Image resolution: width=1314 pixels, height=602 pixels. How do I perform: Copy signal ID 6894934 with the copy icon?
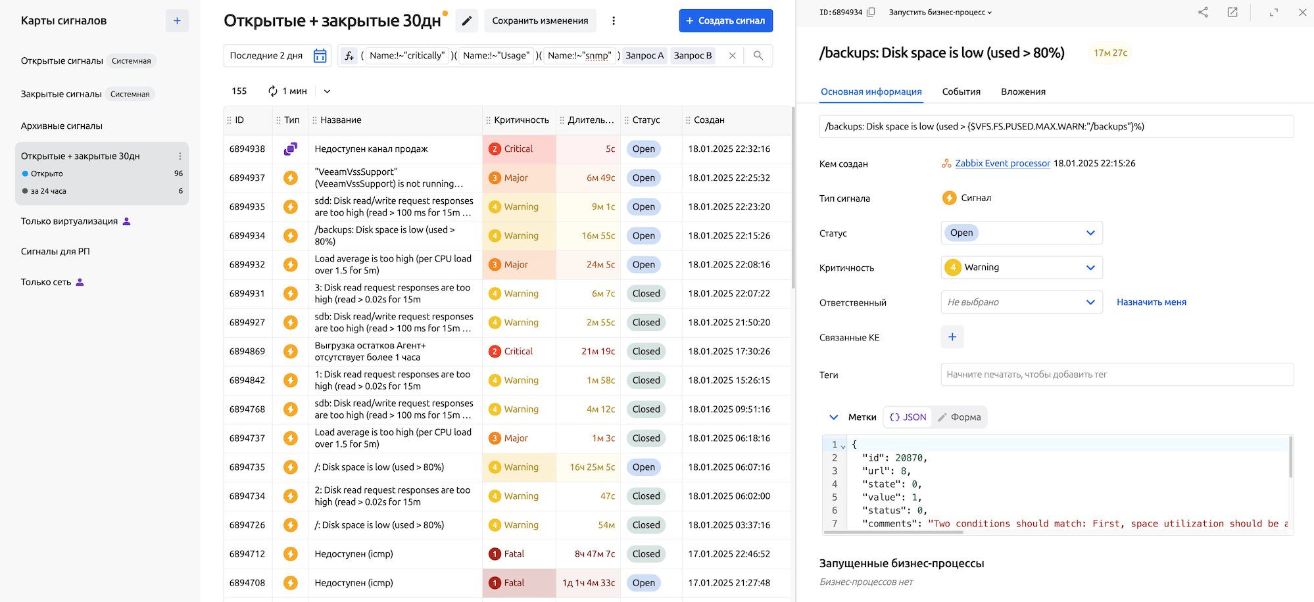pyautogui.click(x=871, y=12)
